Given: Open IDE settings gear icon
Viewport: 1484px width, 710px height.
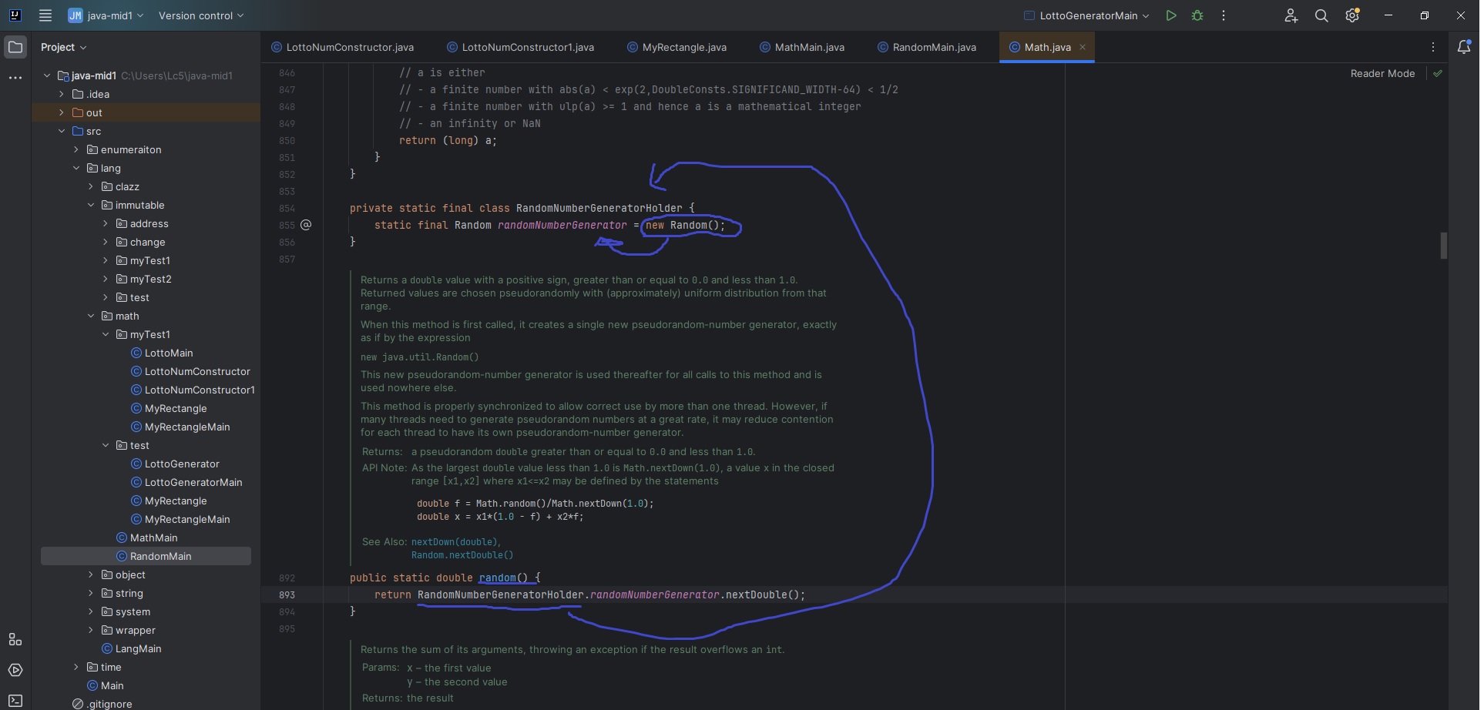Looking at the screenshot, I should 1352,15.
